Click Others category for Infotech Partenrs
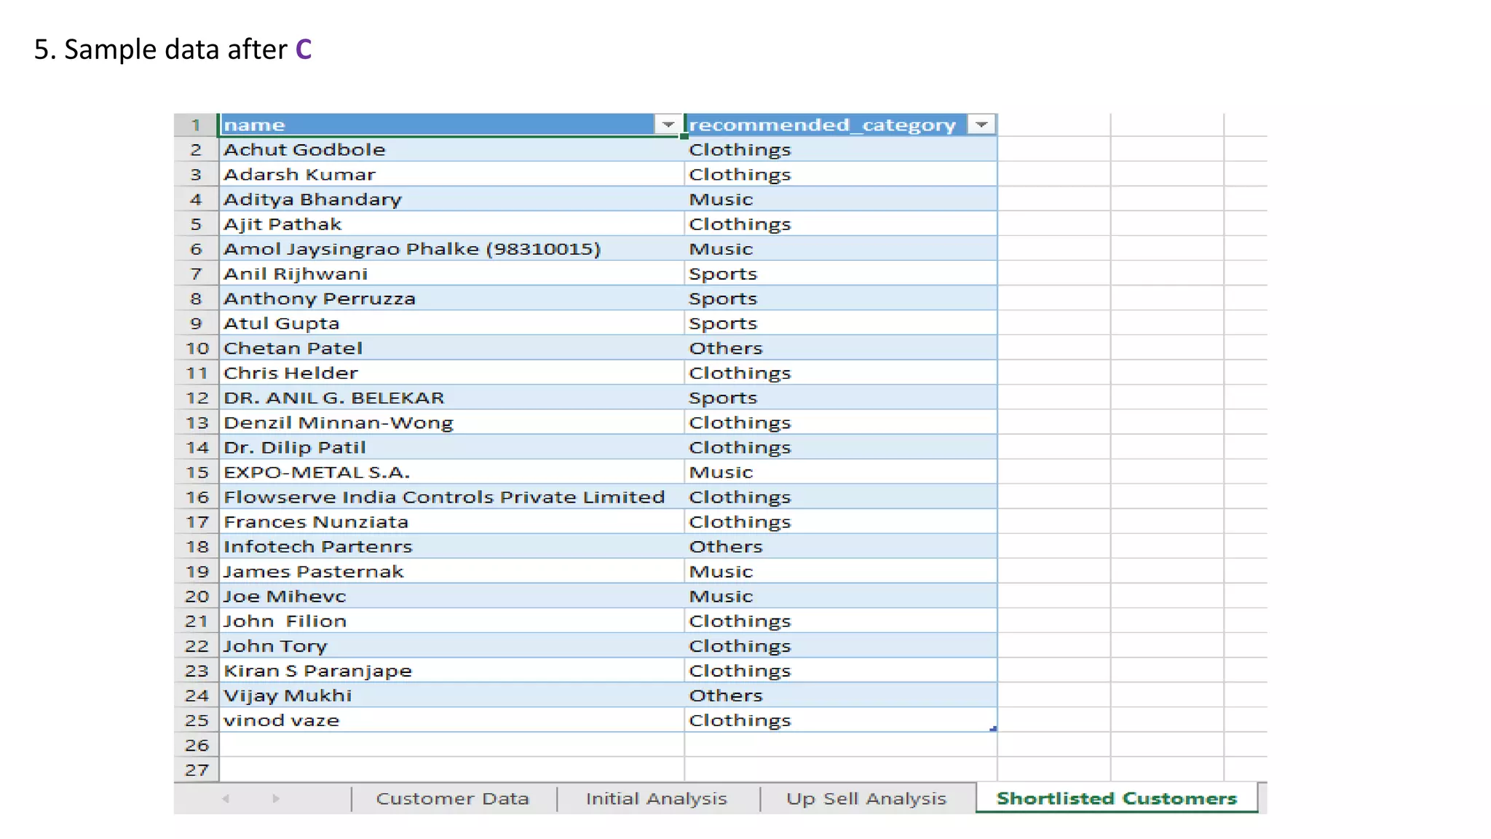Image resolution: width=1491 pixels, height=839 pixels. click(x=840, y=546)
